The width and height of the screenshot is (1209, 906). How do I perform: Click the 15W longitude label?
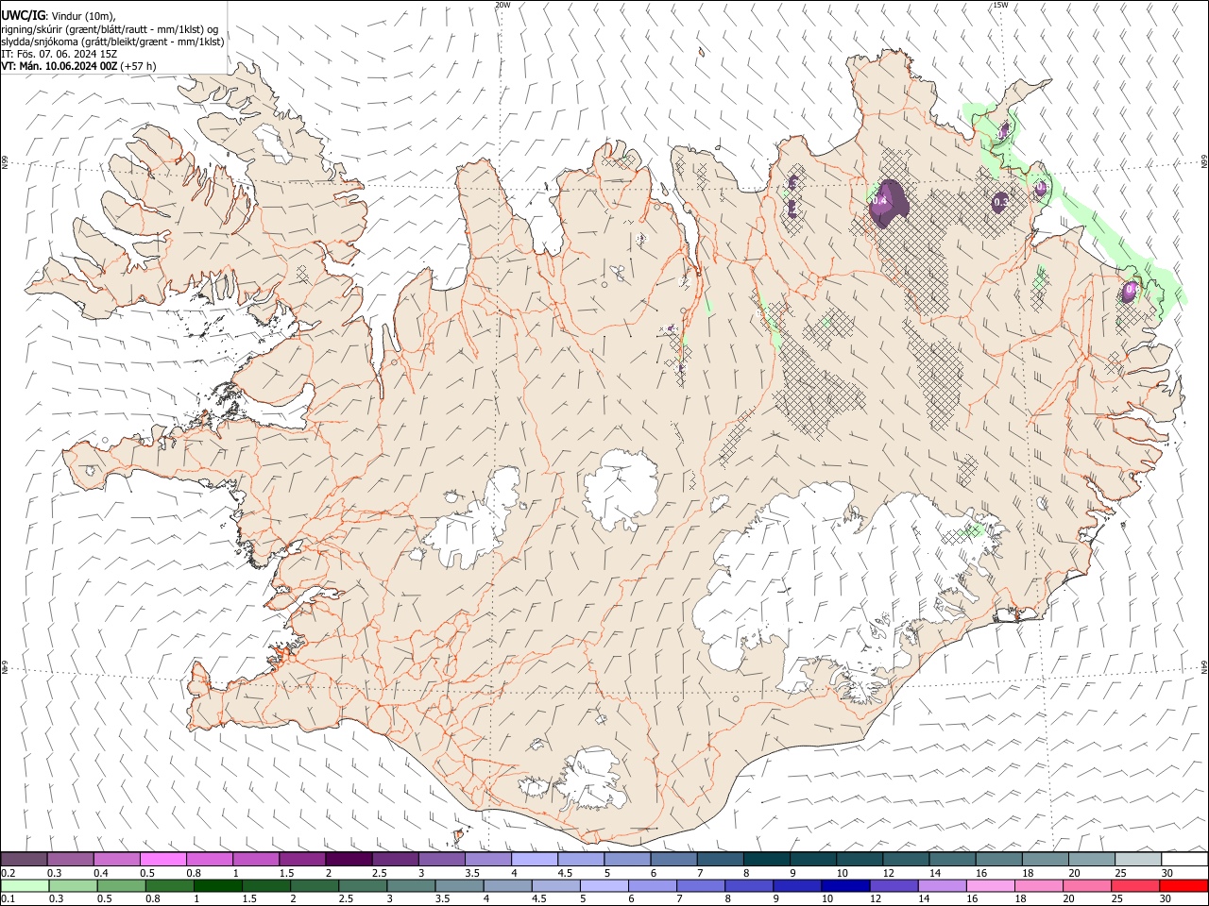pyautogui.click(x=999, y=5)
